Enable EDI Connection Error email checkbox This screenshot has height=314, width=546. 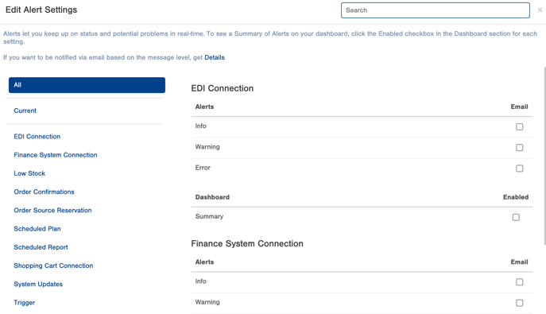point(519,169)
